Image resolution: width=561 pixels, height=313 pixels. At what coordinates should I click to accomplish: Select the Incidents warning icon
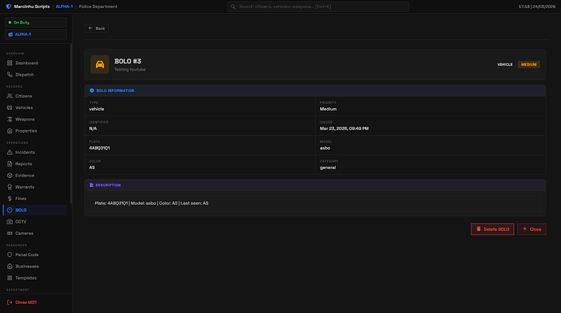10,152
